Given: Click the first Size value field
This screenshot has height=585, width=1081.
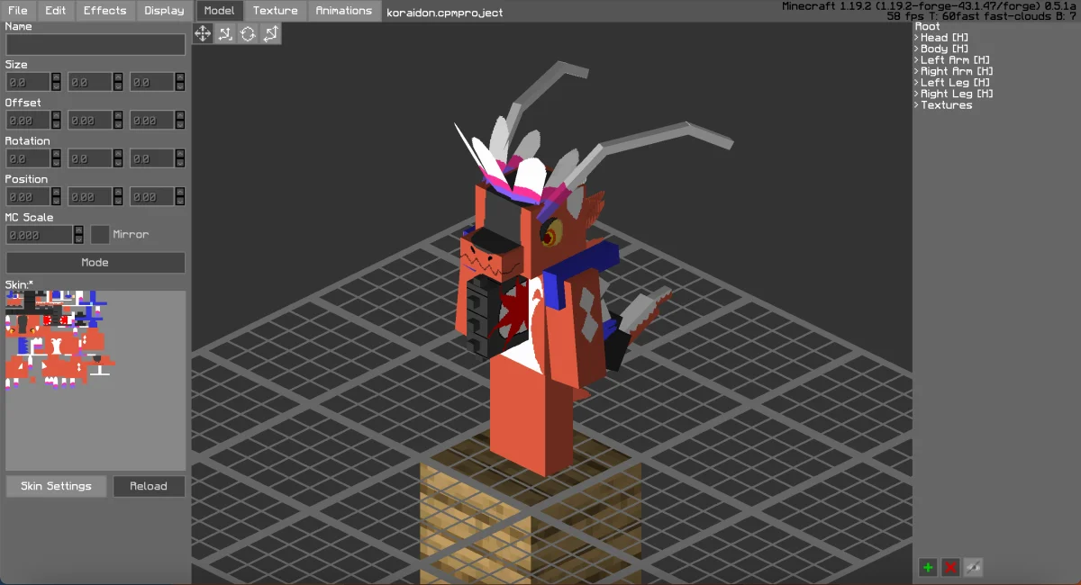Looking at the screenshot, I should [x=28, y=82].
